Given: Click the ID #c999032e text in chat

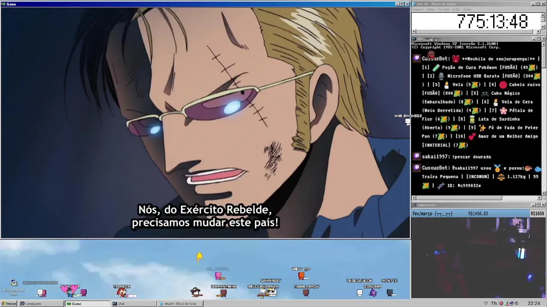Looking at the screenshot, I should (x=464, y=185).
